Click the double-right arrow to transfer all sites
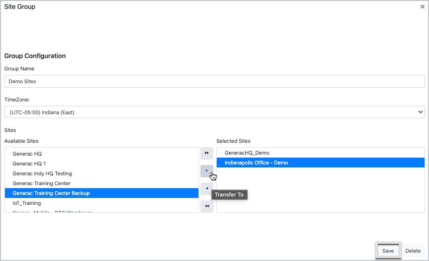Image resolution: width=429 pixels, height=261 pixels. pyautogui.click(x=207, y=153)
